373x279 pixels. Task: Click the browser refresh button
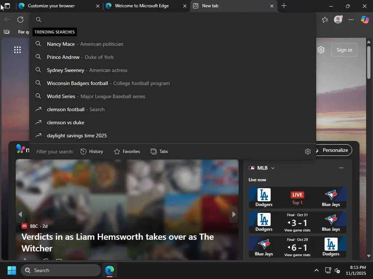point(20,20)
